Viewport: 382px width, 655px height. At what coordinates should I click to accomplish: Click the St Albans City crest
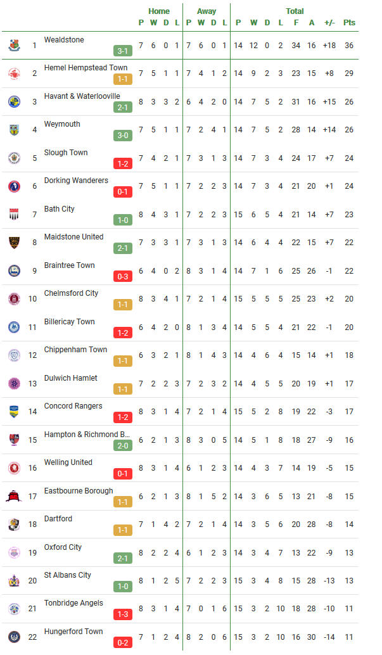point(14,581)
